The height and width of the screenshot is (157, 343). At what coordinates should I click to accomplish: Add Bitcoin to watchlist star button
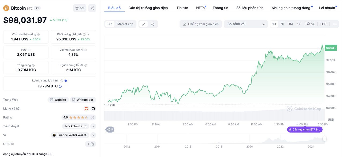tap(80, 8)
